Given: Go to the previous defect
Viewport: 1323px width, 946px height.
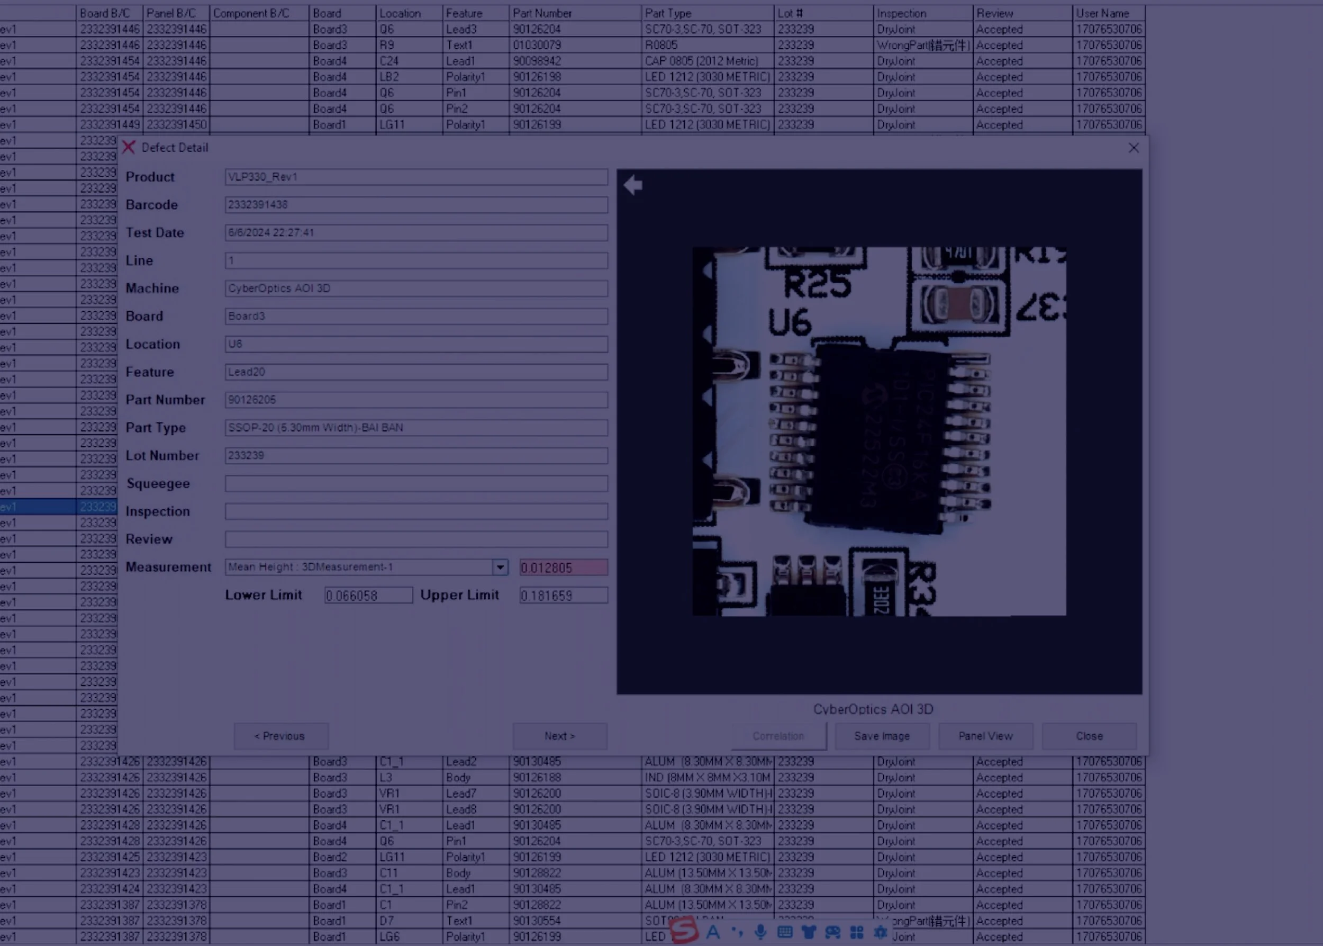Looking at the screenshot, I should 280,736.
